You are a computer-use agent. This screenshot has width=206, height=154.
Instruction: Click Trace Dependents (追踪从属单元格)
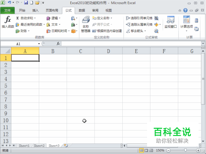(x=139, y=25)
